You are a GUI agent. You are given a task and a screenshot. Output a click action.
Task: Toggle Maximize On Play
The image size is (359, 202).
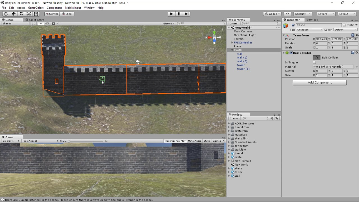[175, 141]
